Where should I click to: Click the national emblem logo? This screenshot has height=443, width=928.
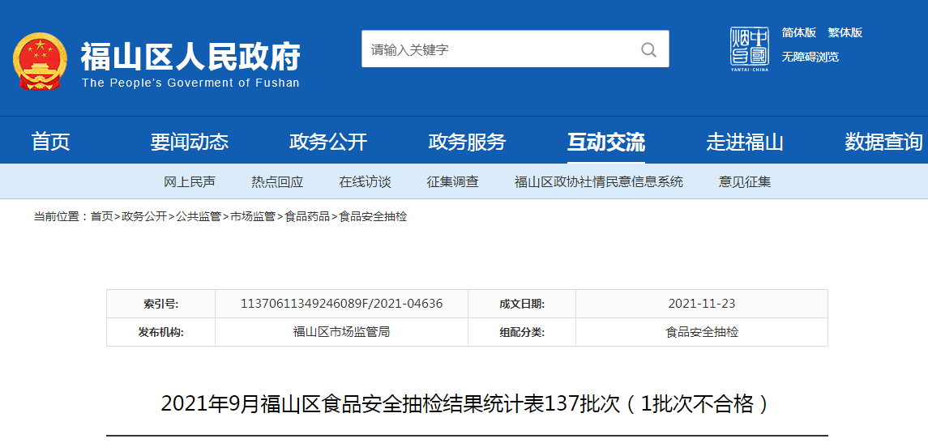[41, 61]
